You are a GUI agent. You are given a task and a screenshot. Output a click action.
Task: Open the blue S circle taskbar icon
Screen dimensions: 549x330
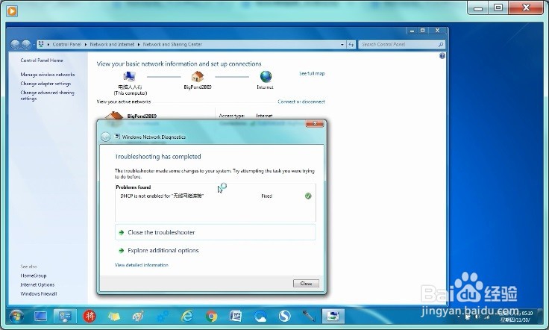(x=285, y=317)
